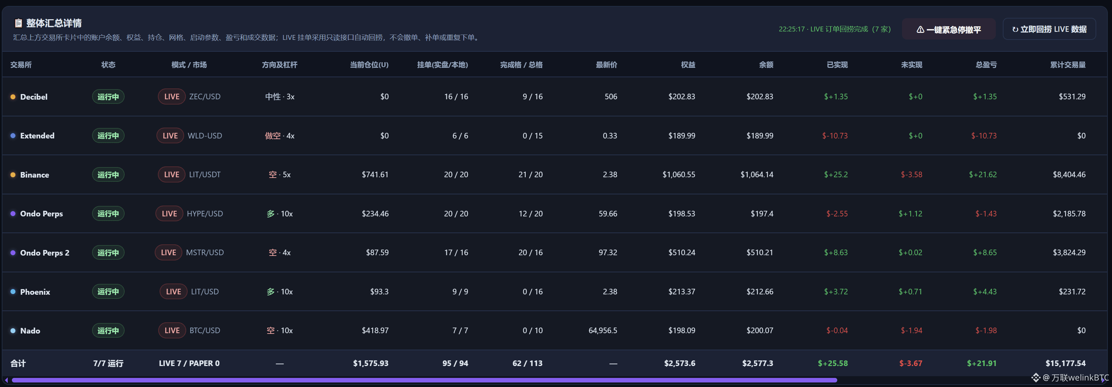Click the LIVE tag next to MSTR/USD
The height and width of the screenshot is (387, 1112).
168,252
